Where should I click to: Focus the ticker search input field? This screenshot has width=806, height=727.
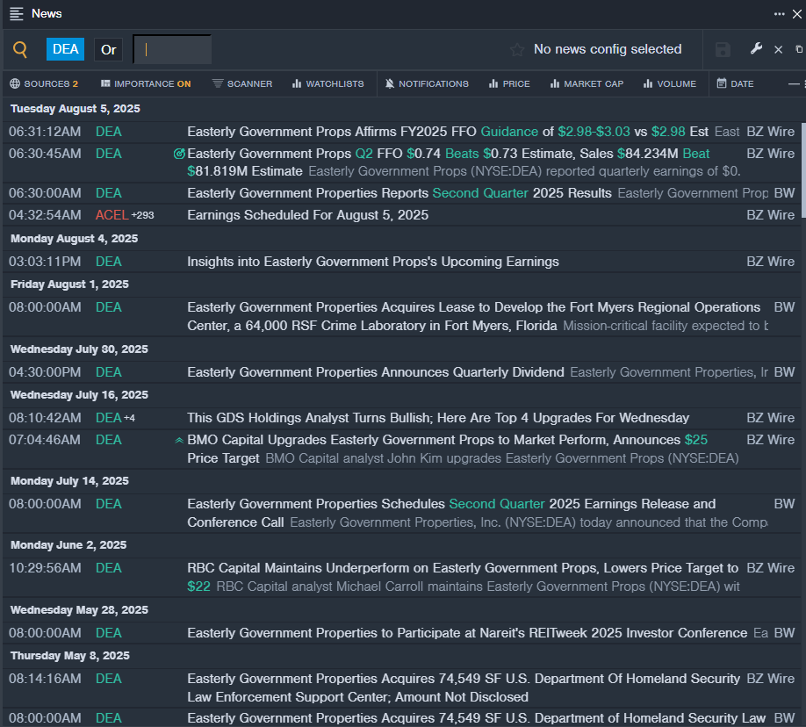172,49
